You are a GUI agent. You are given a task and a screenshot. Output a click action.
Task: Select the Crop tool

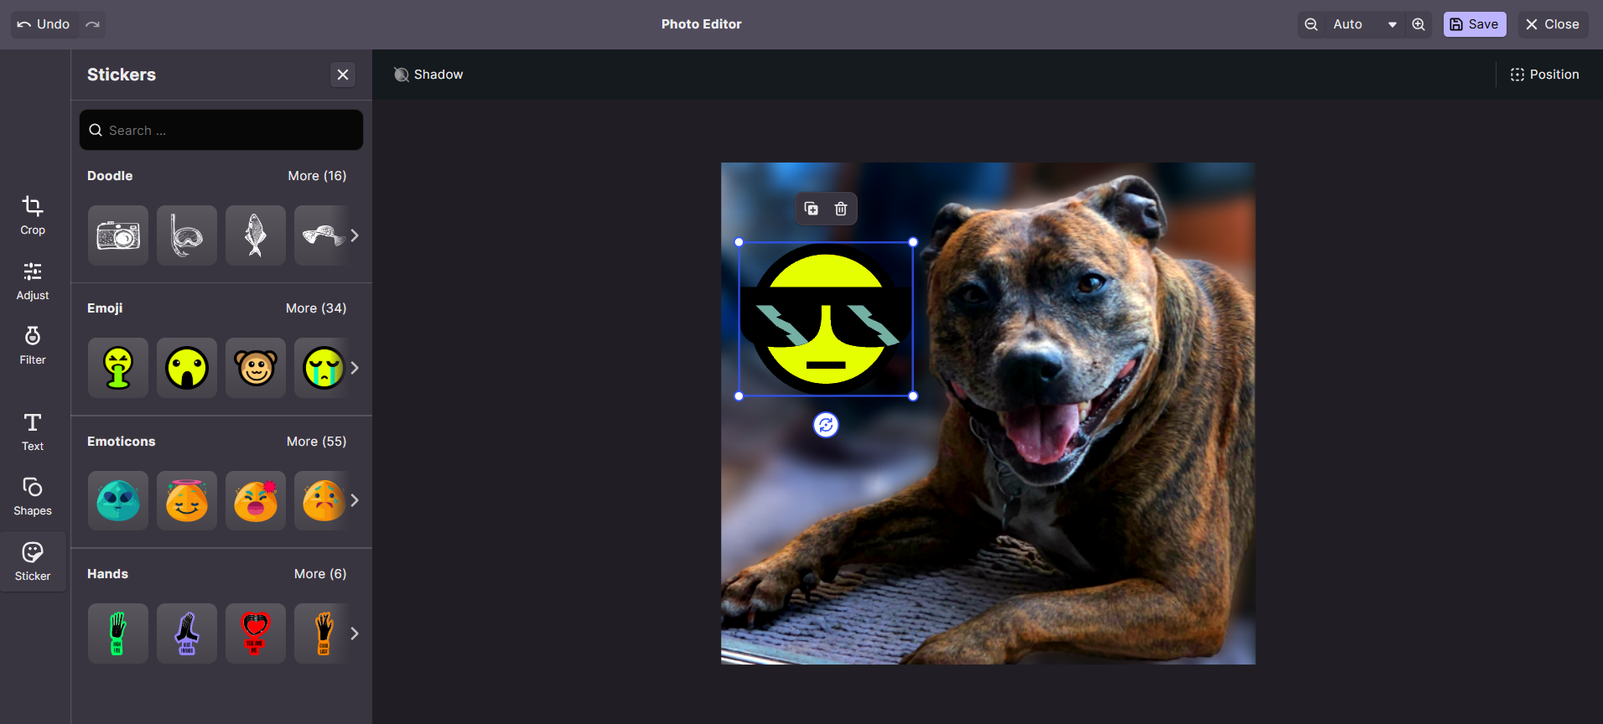33,215
